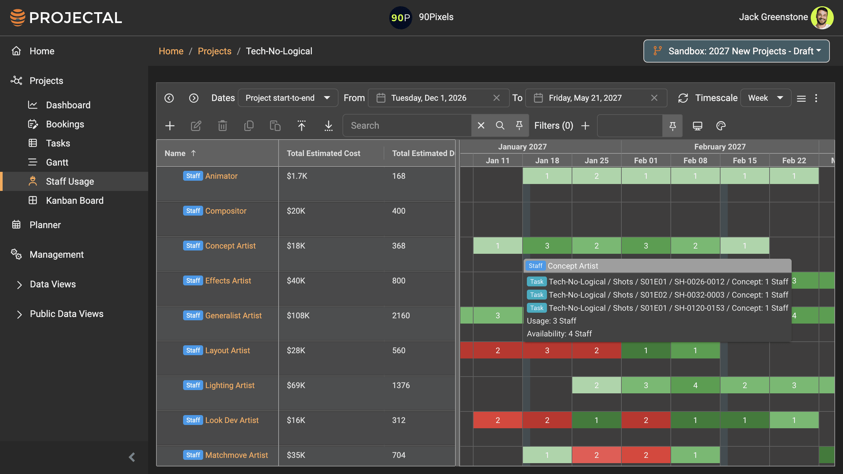Clear the search text with X icon
Viewport: 843px width, 474px height.
pos(481,125)
